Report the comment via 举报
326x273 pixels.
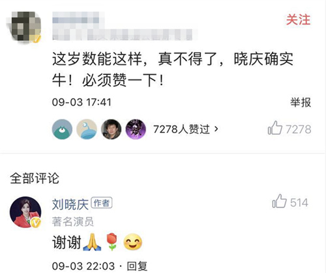(301, 102)
